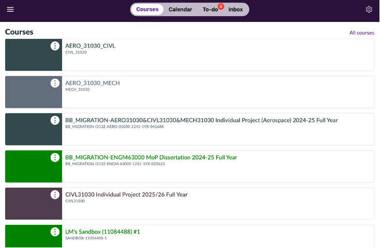Switch to the Calendar tab
The image size is (380, 248).
[x=180, y=10]
